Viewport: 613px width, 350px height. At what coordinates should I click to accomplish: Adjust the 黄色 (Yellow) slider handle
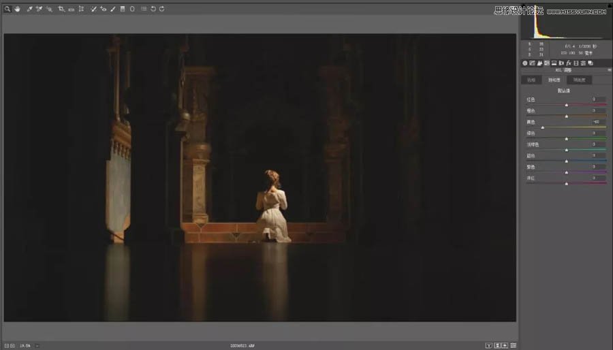coord(543,127)
